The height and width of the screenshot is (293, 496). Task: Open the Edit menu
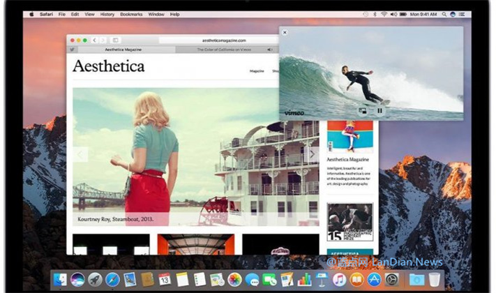(x=75, y=14)
